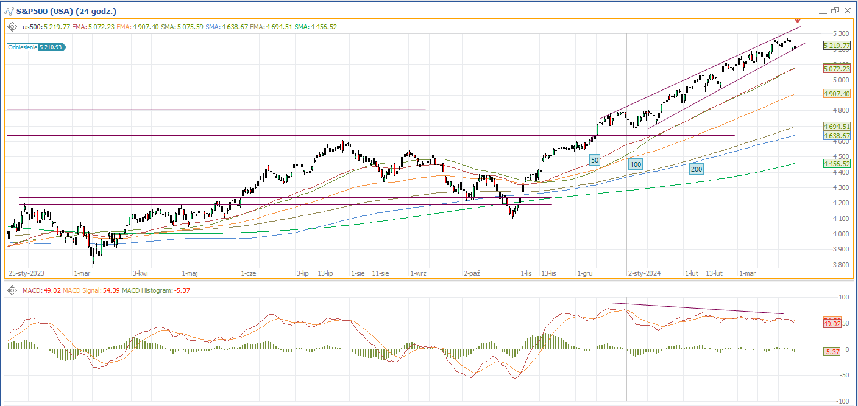
Task: Close the S&P500 chart window
Action: point(846,10)
